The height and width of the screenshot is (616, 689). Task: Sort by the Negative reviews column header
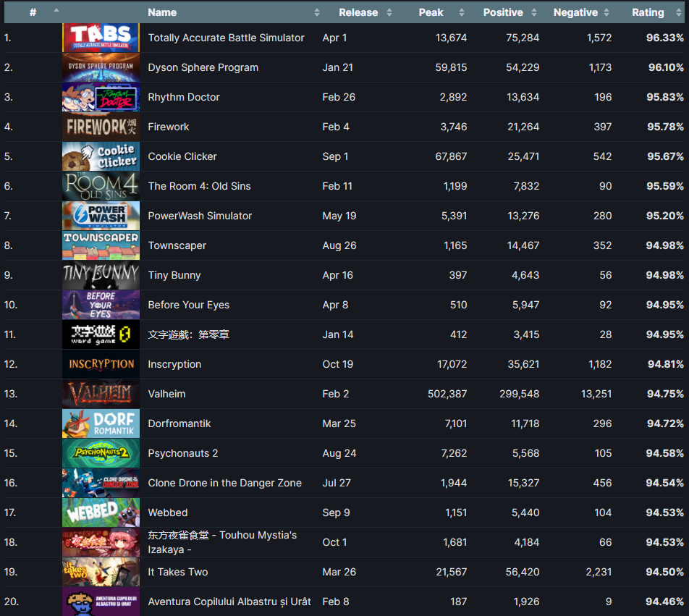pos(575,12)
